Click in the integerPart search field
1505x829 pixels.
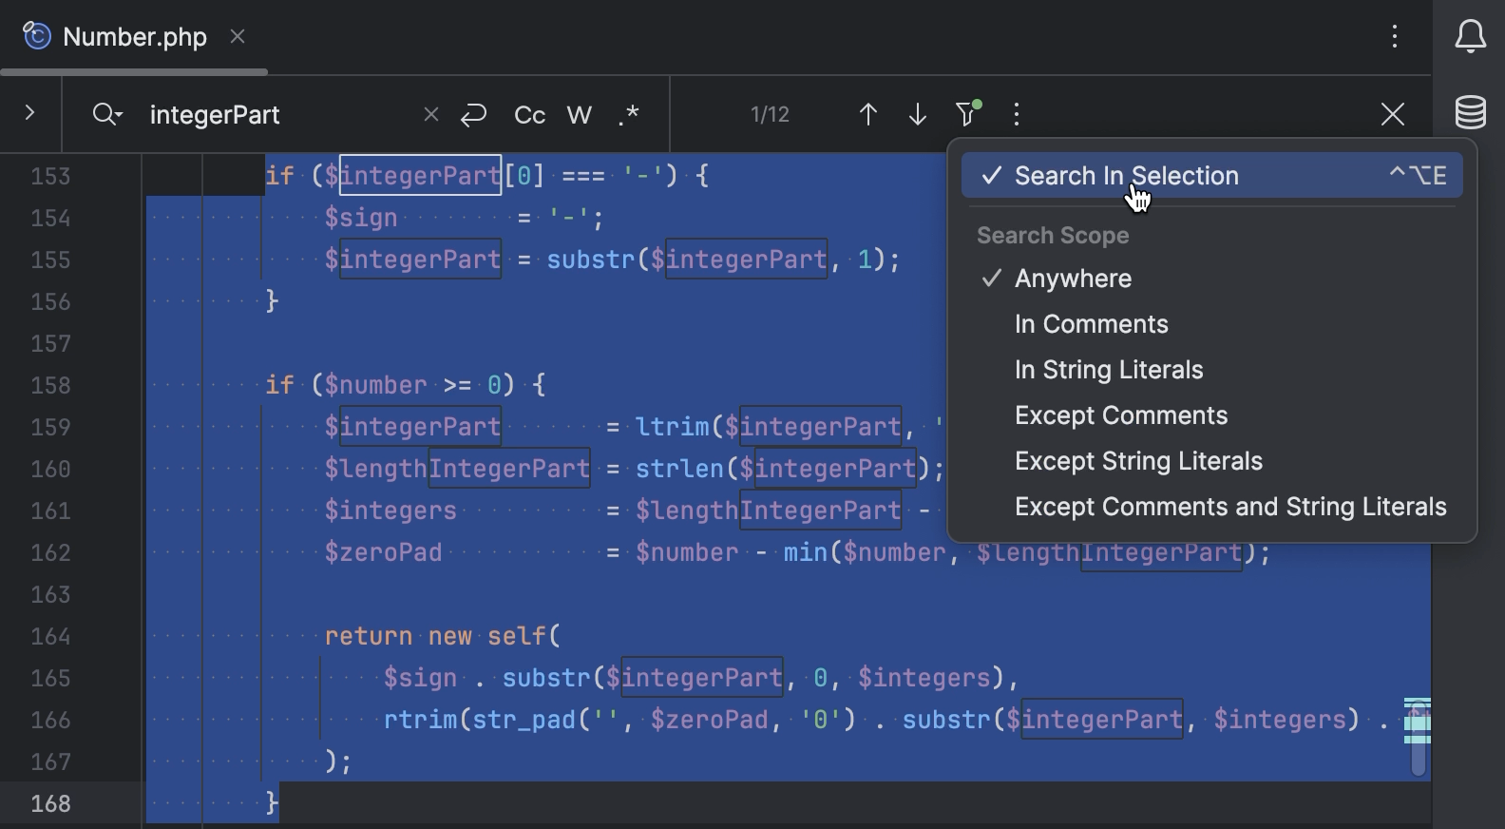pos(276,115)
